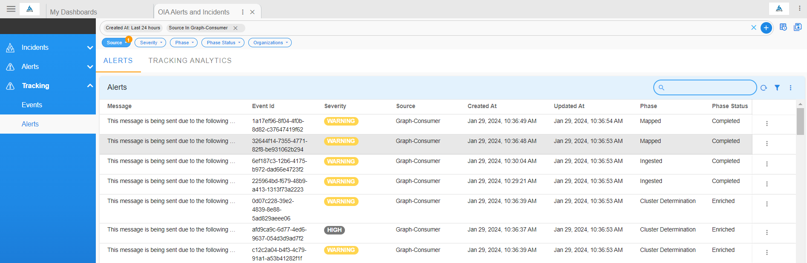Open the OIA Alerts tab options menu

click(243, 12)
